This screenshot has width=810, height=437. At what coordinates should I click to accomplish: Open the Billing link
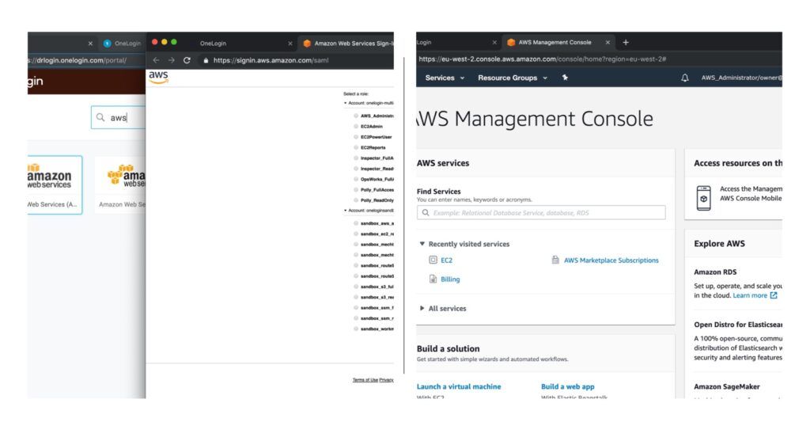[x=450, y=279]
